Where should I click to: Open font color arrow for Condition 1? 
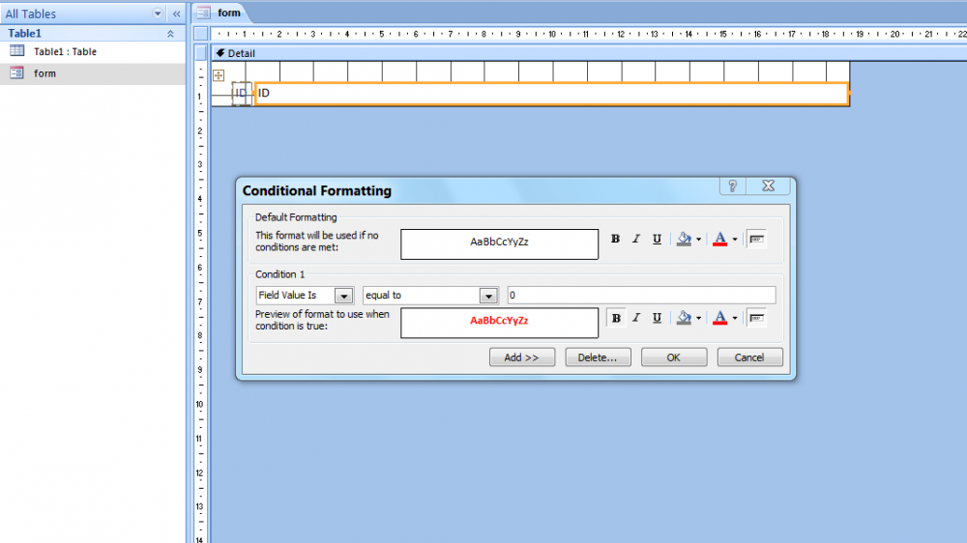735,318
